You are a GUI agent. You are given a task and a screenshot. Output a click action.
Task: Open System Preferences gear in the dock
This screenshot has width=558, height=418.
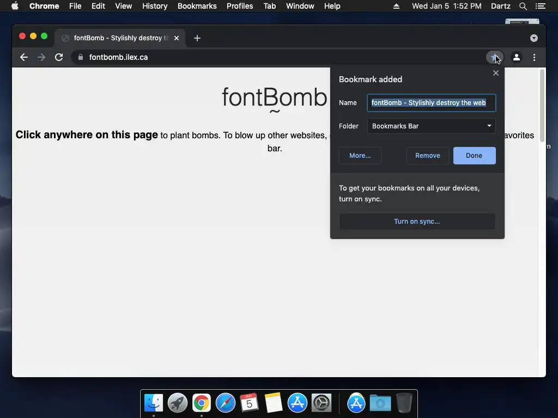point(322,403)
